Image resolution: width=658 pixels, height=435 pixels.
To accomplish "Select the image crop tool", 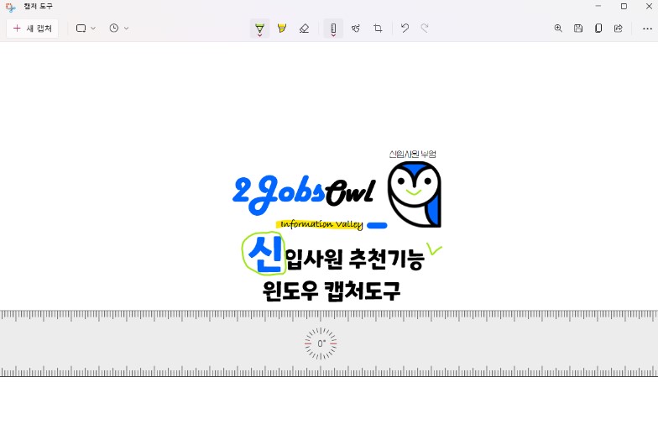I will click(378, 29).
